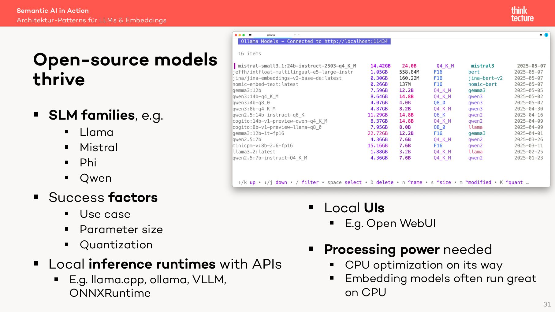Select the minicpm-v:8b-2.6-fp16 model row
Viewport: 555px width, 312px height.
(388, 146)
